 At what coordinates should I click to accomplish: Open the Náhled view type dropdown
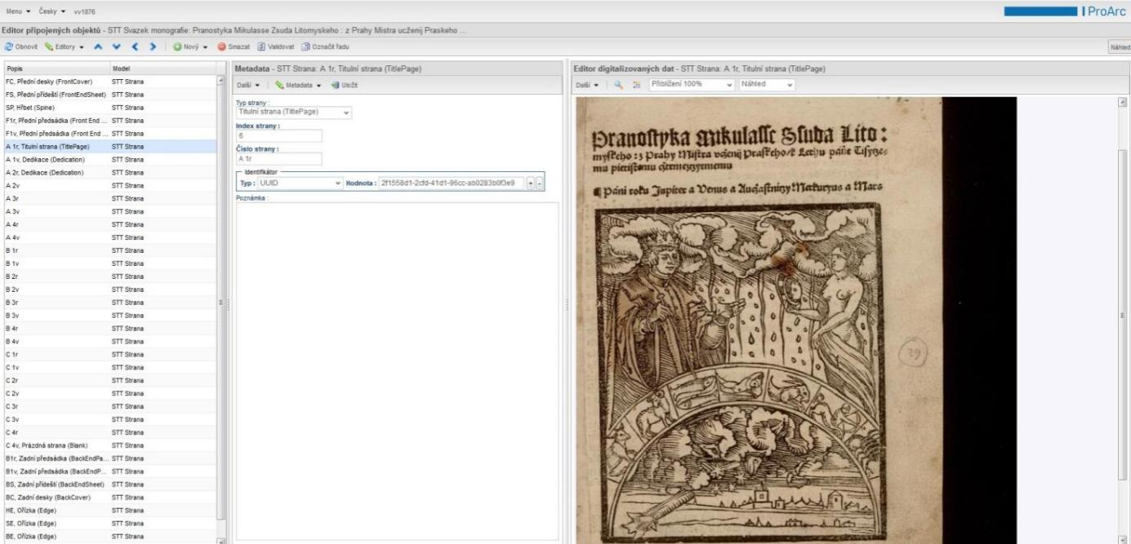767,84
